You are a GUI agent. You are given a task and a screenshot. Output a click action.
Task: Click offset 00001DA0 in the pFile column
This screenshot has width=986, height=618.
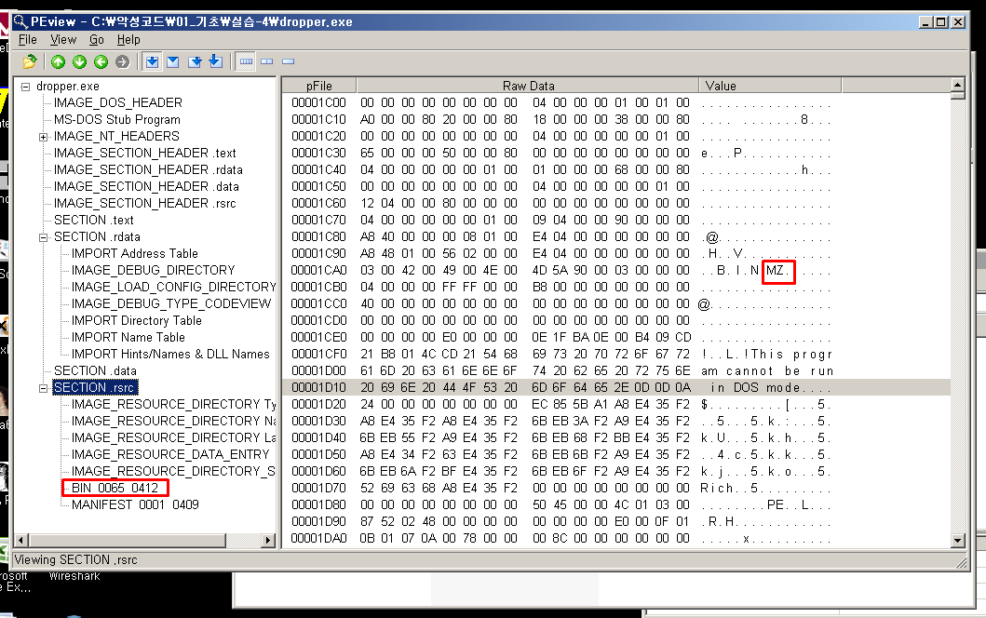318,539
